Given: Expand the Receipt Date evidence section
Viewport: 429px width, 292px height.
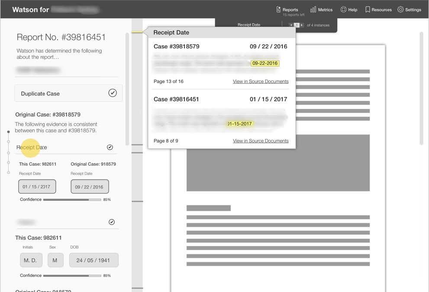Looking at the screenshot, I should pyautogui.click(x=32, y=148).
